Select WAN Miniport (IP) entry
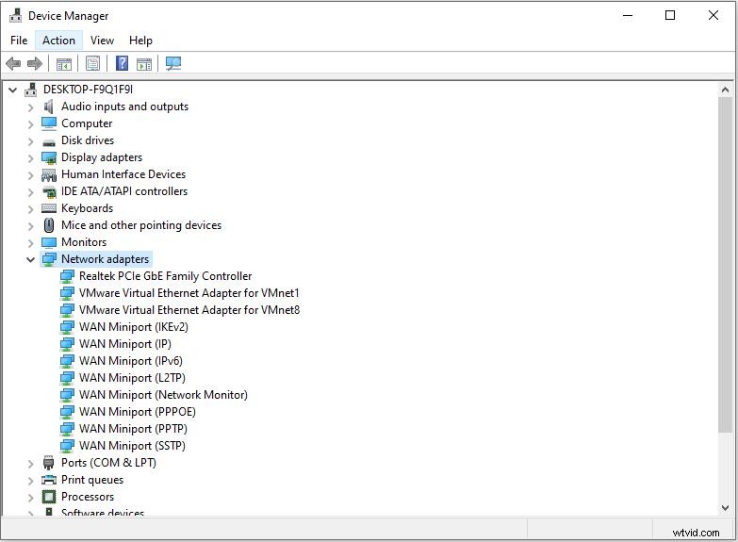The image size is (738, 542). [x=125, y=344]
